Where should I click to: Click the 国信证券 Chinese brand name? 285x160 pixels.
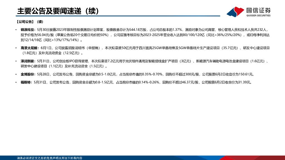(259, 10)
